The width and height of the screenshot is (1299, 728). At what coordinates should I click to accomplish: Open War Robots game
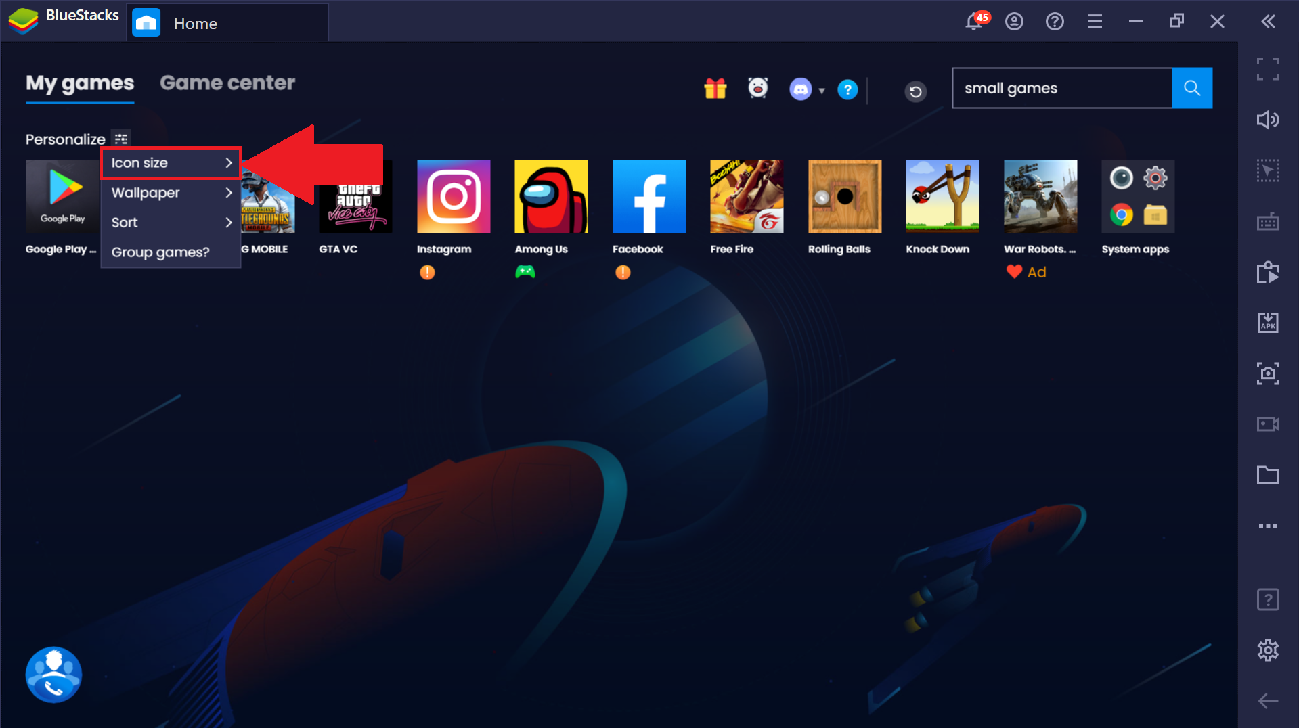(1040, 197)
